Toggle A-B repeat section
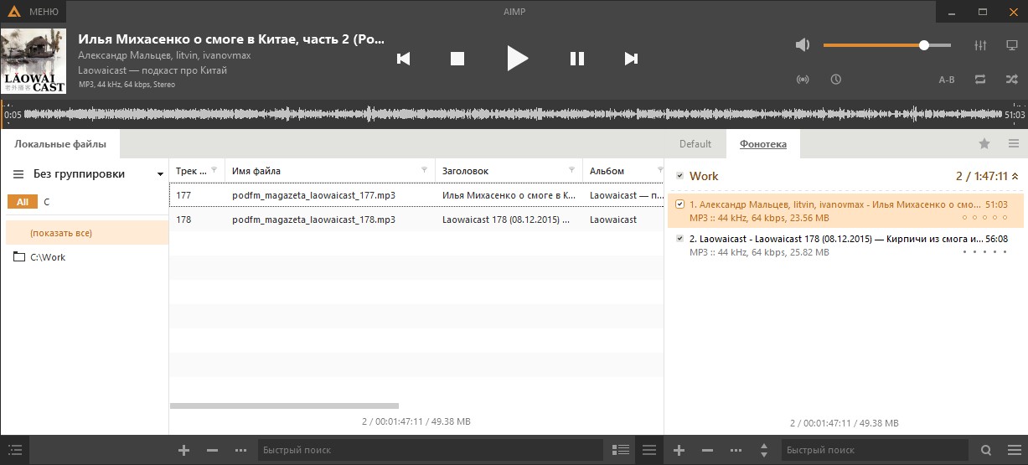 (x=947, y=80)
